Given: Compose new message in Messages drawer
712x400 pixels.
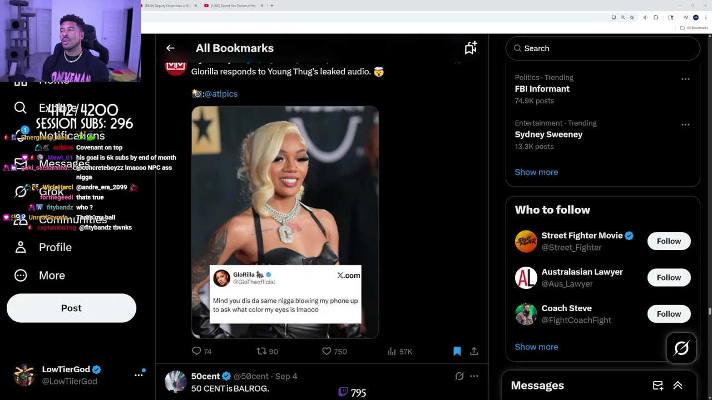Looking at the screenshot, I should [658, 386].
